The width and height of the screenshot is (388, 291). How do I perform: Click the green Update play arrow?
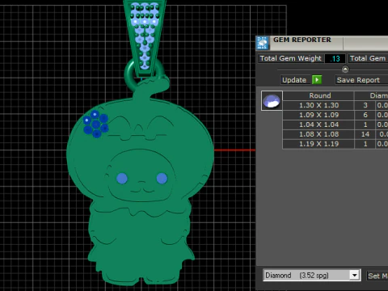coord(317,80)
